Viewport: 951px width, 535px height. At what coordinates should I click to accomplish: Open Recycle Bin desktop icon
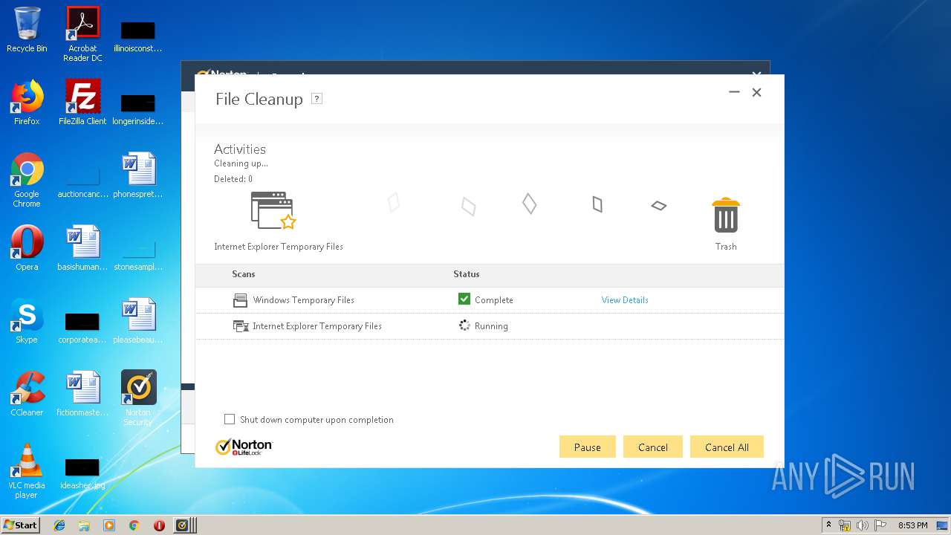[27, 30]
